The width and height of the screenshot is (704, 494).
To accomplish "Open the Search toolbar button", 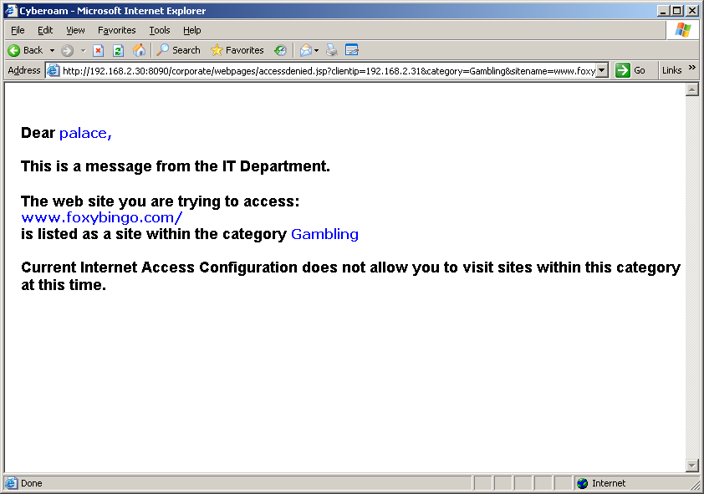I will pyautogui.click(x=178, y=50).
